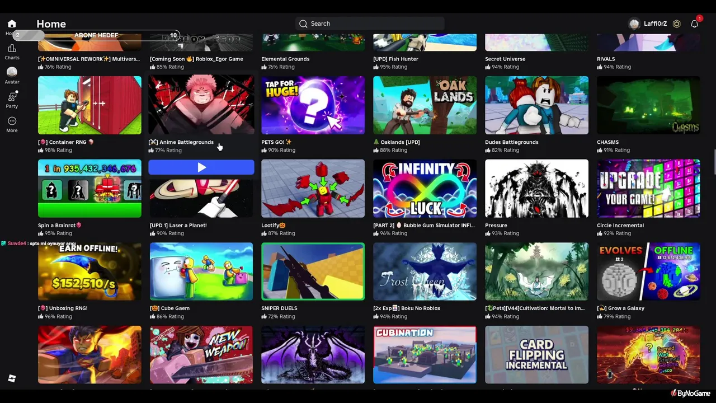
Task: Click the Windows logo at bottom-left
Action: [x=12, y=378]
